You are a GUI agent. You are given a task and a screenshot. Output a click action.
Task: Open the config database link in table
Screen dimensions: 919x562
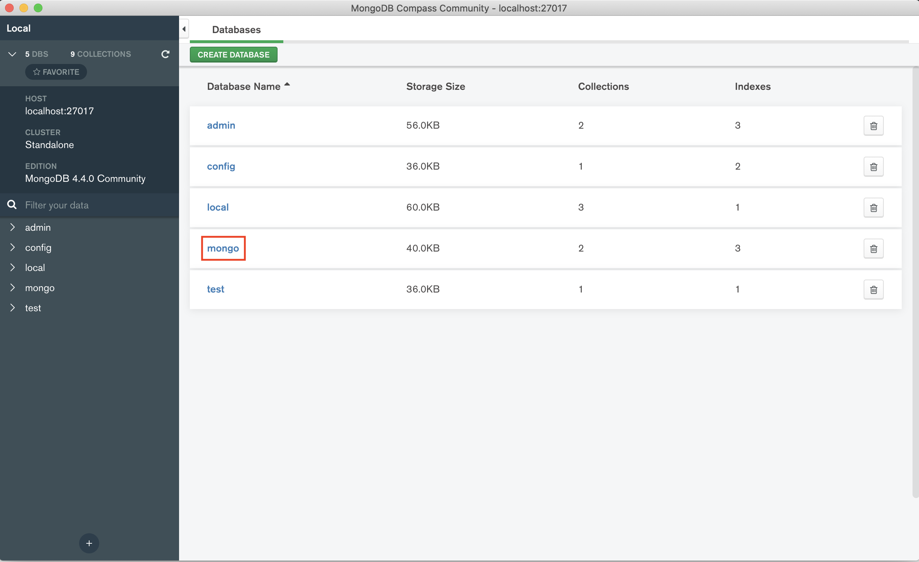coord(221,166)
